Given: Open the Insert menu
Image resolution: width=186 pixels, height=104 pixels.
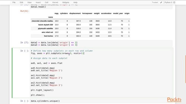Looking at the screenshot, I should click(38, 2).
